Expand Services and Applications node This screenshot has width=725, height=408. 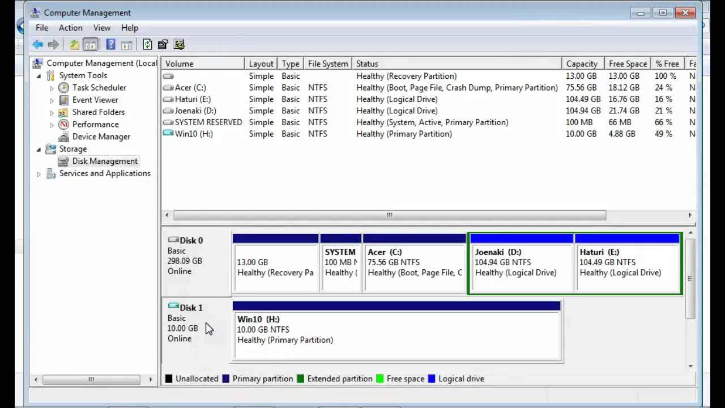pos(39,174)
